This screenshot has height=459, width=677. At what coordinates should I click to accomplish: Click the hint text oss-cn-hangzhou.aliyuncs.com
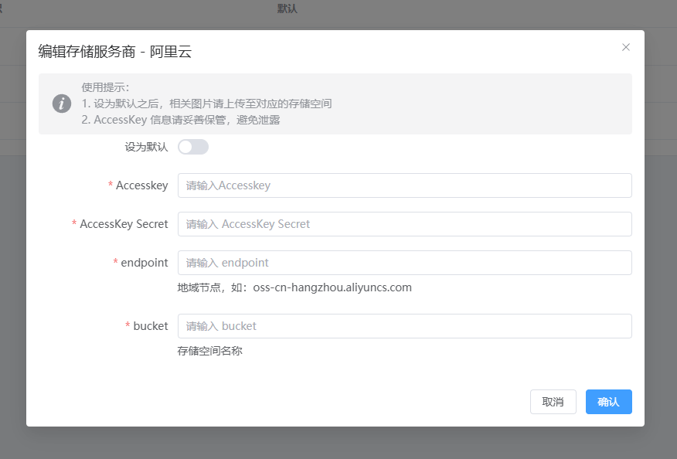pyautogui.click(x=332, y=287)
